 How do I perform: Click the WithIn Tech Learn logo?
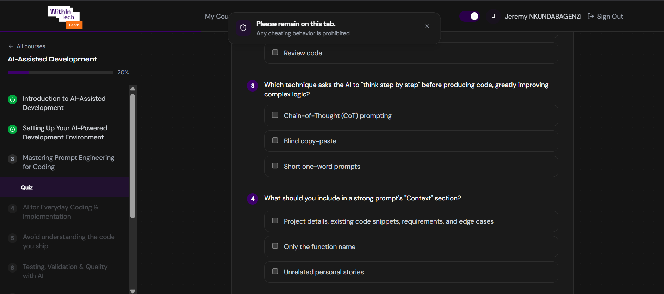[x=65, y=17]
